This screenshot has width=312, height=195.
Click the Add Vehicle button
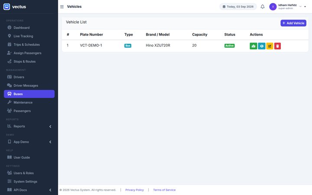coord(293,23)
